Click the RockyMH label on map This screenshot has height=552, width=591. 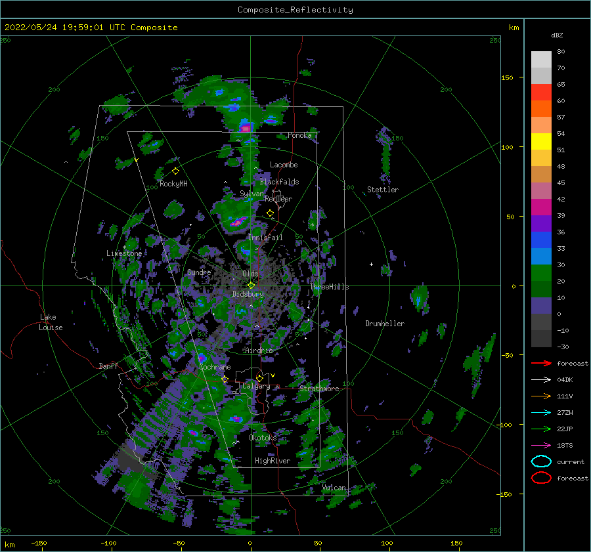pyautogui.click(x=173, y=184)
